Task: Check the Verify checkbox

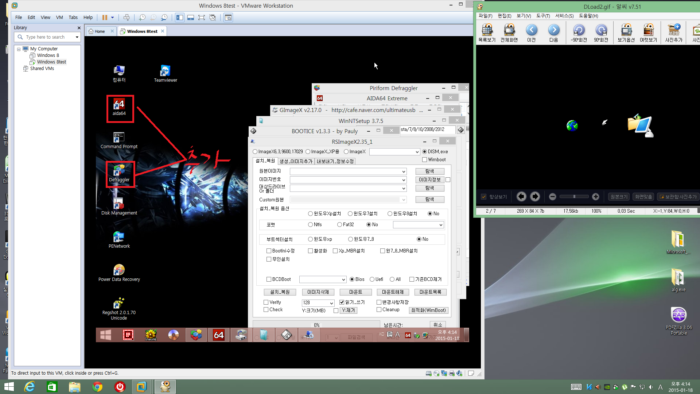Action: point(266,302)
